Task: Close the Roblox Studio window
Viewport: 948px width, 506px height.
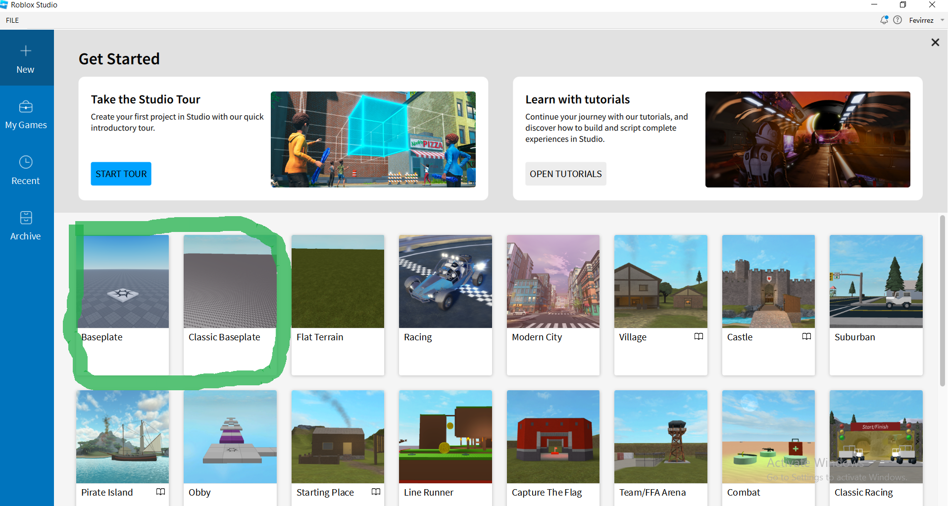Action: [x=932, y=5]
